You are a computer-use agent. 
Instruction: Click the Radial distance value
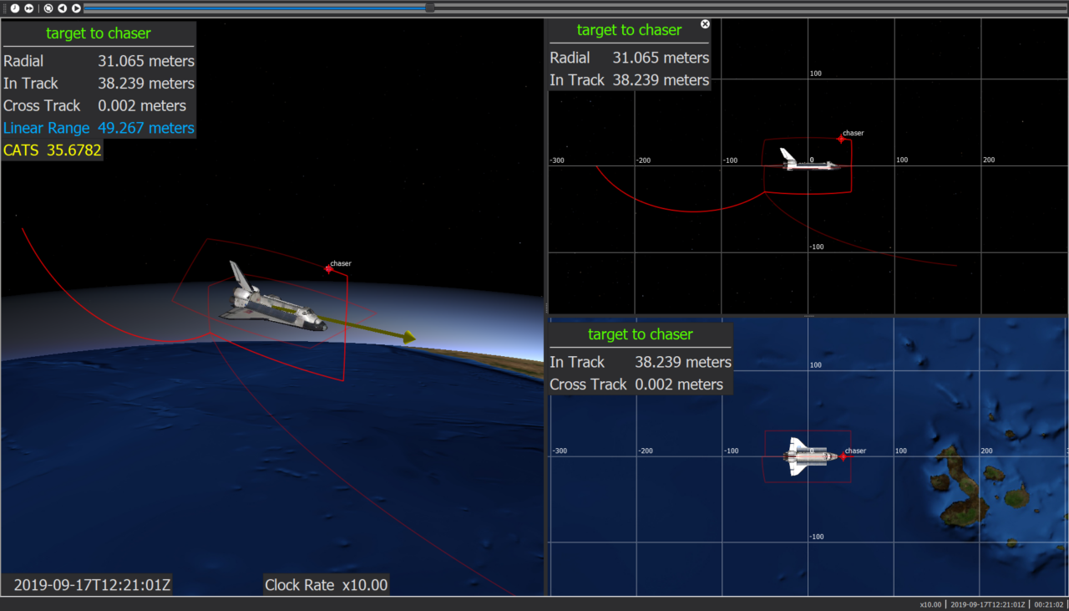click(144, 60)
